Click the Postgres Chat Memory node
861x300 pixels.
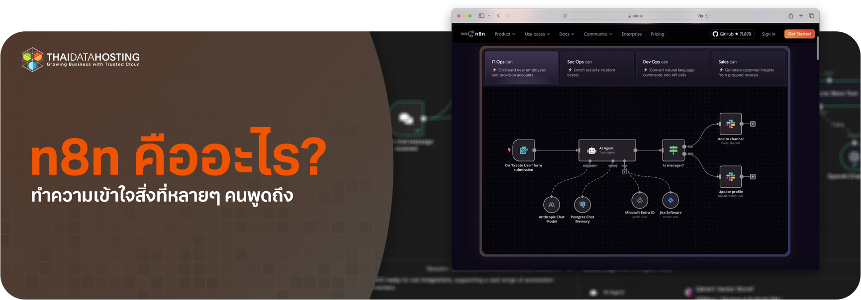pyautogui.click(x=582, y=204)
